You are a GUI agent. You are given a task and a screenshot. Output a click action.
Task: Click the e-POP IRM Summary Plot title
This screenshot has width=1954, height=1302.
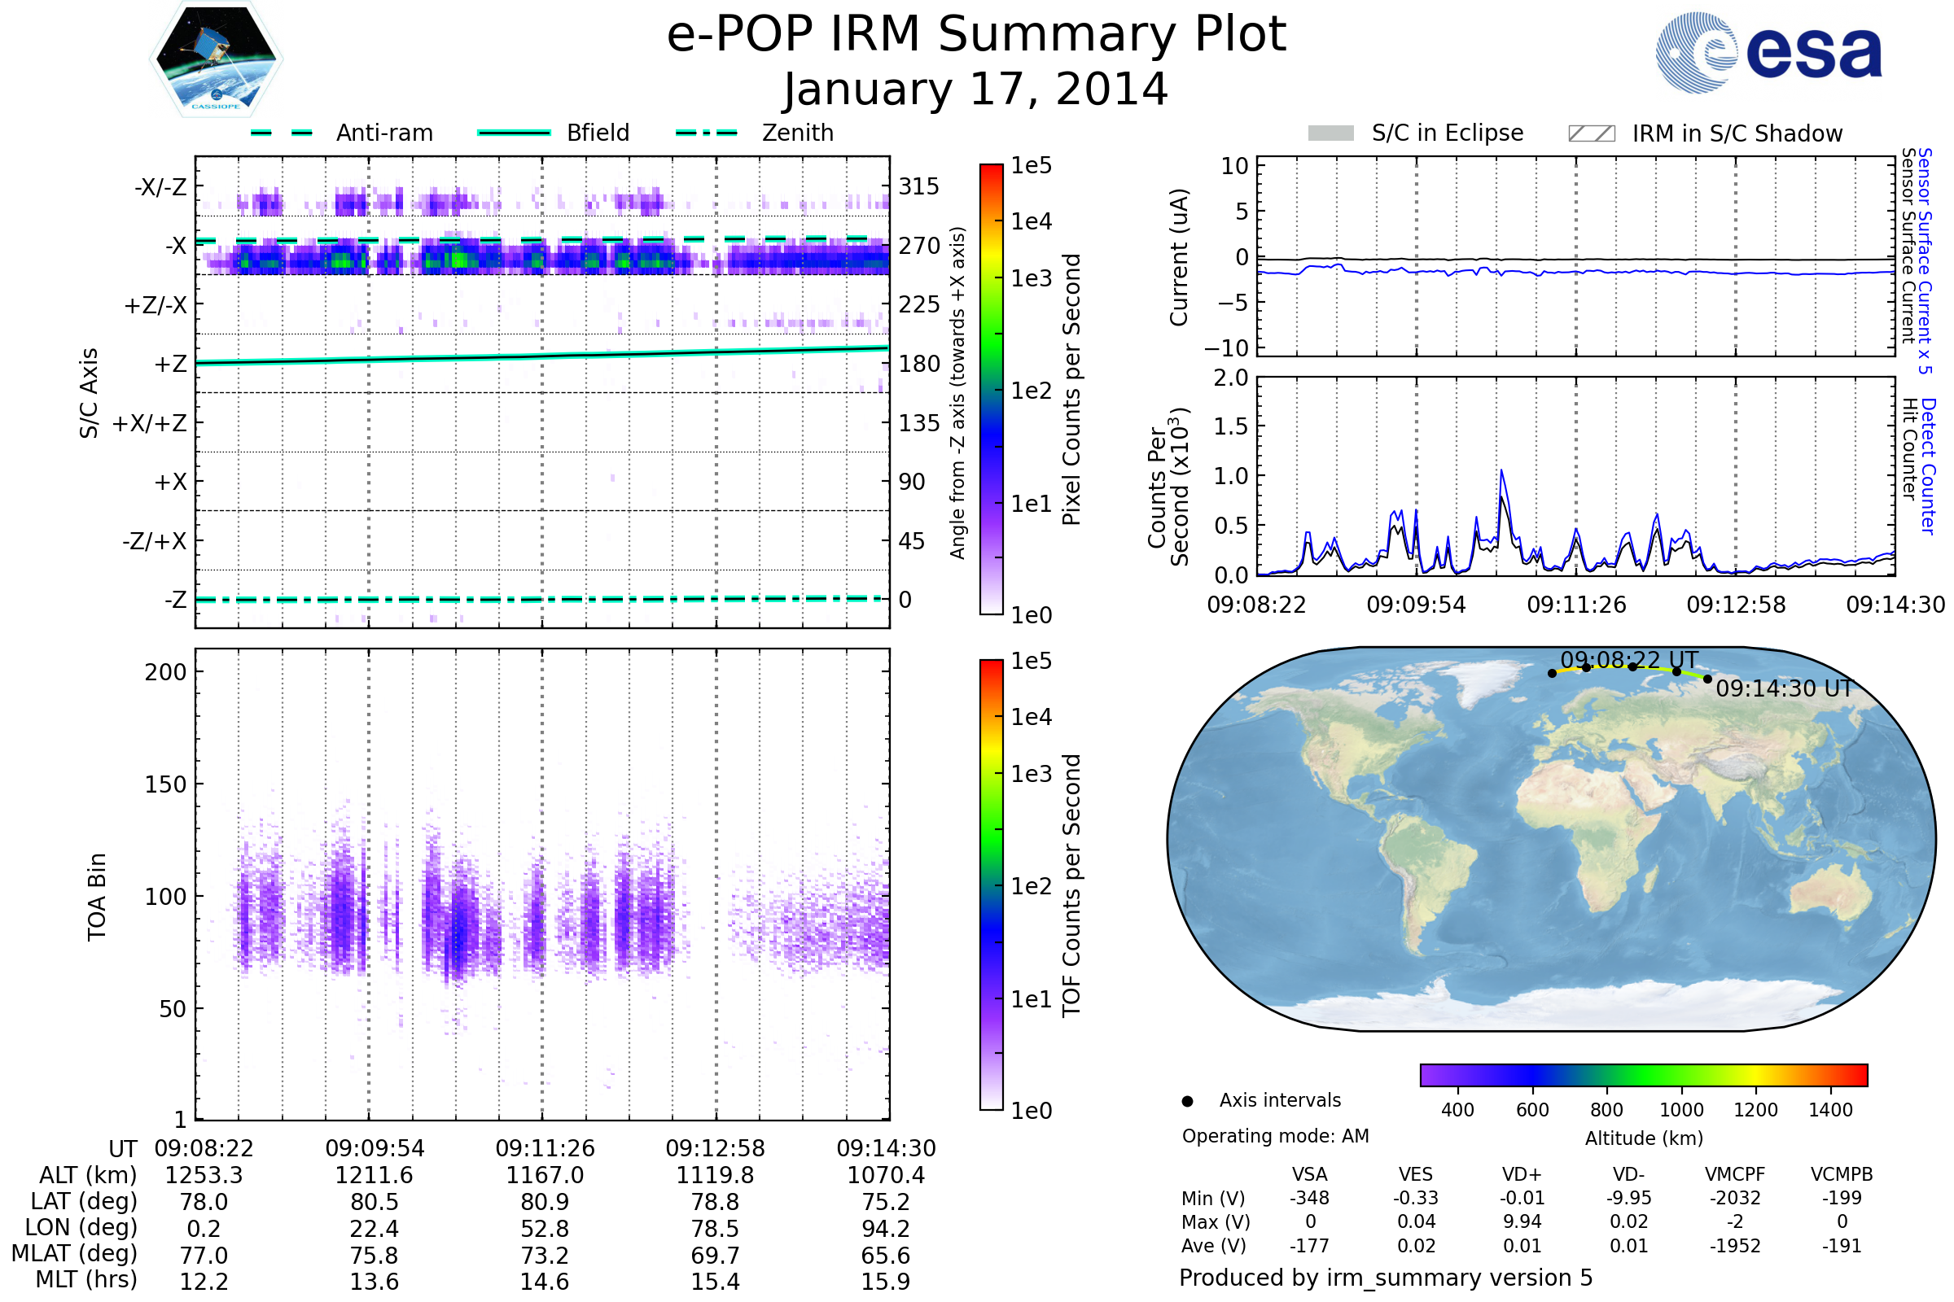pyautogui.click(x=976, y=35)
